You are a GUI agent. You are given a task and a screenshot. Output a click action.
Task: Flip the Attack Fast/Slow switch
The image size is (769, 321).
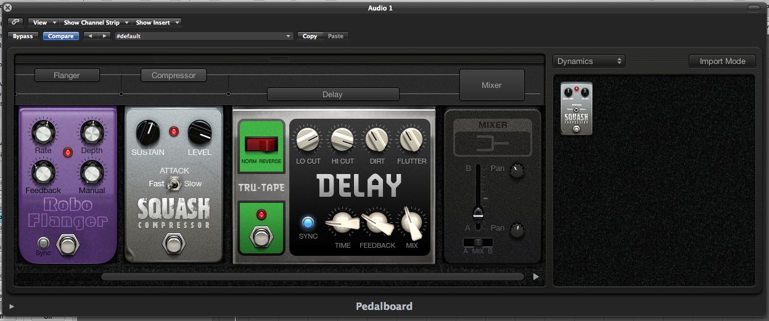click(x=175, y=183)
